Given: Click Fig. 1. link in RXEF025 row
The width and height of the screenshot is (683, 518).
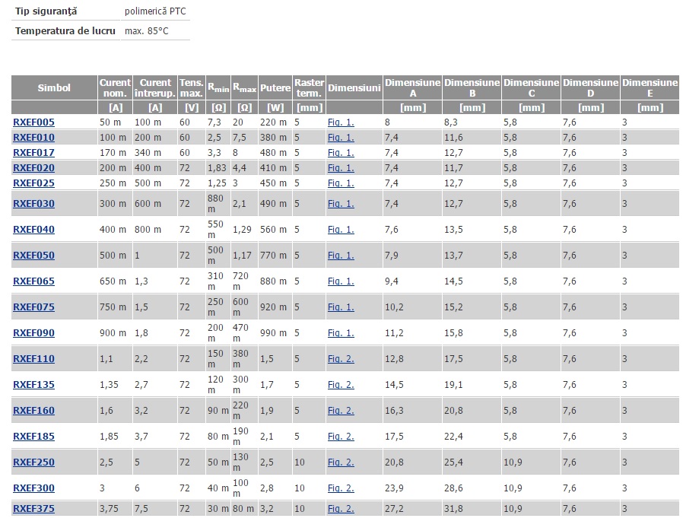Looking at the screenshot, I should coord(341,183).
